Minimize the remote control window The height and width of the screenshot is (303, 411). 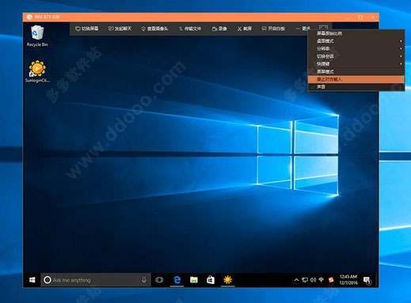348,17
